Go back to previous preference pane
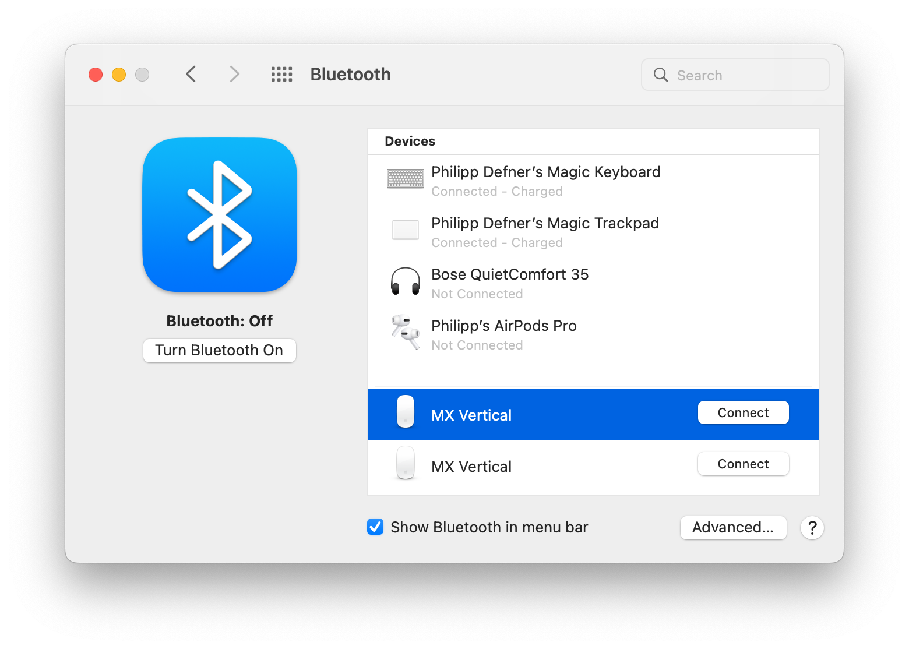 (x=191, y=75)
